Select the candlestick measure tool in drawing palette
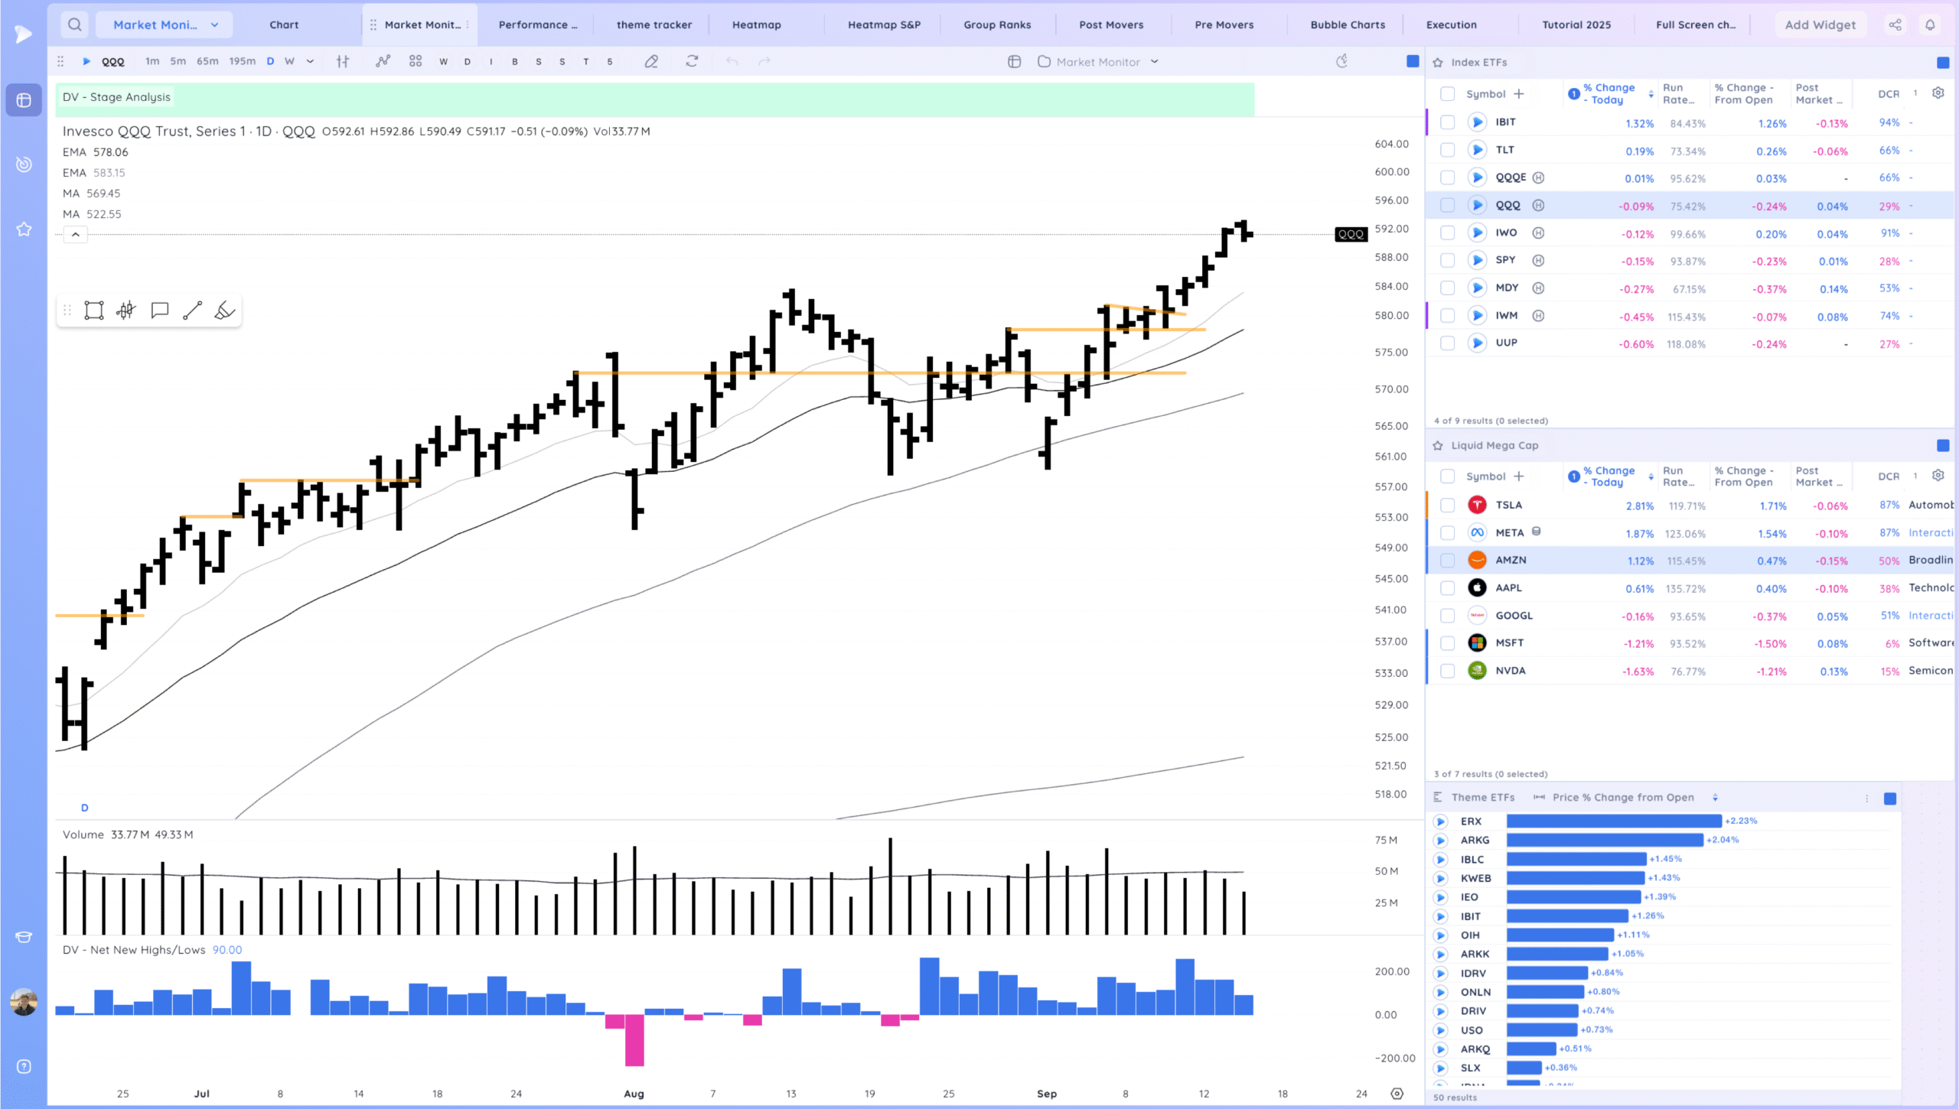This screenshot has height=1109, width=1959. point(126,311)
